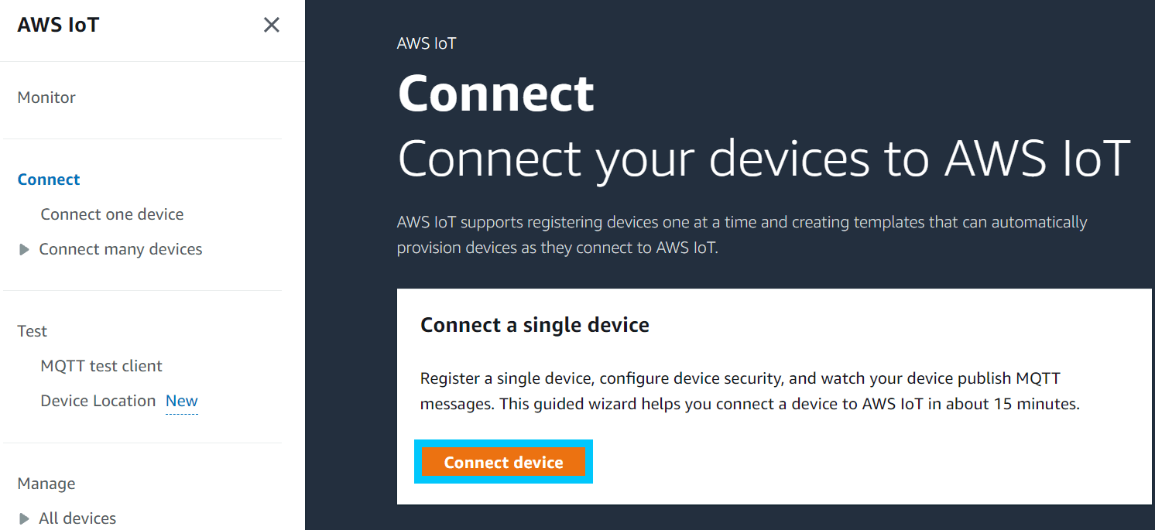This screenshot has height=530, width=1155.
Task: Expand the Connect many devices arrow
Action: coord(24,249)
